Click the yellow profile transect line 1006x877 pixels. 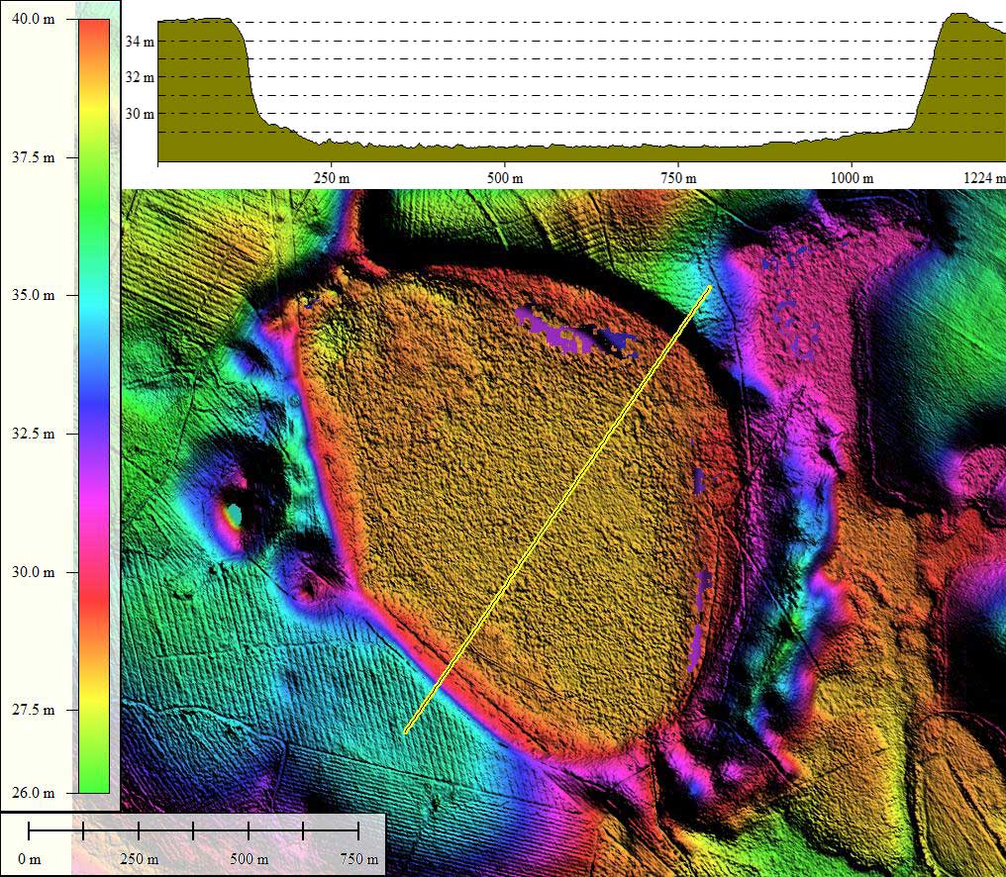point(557,510)
